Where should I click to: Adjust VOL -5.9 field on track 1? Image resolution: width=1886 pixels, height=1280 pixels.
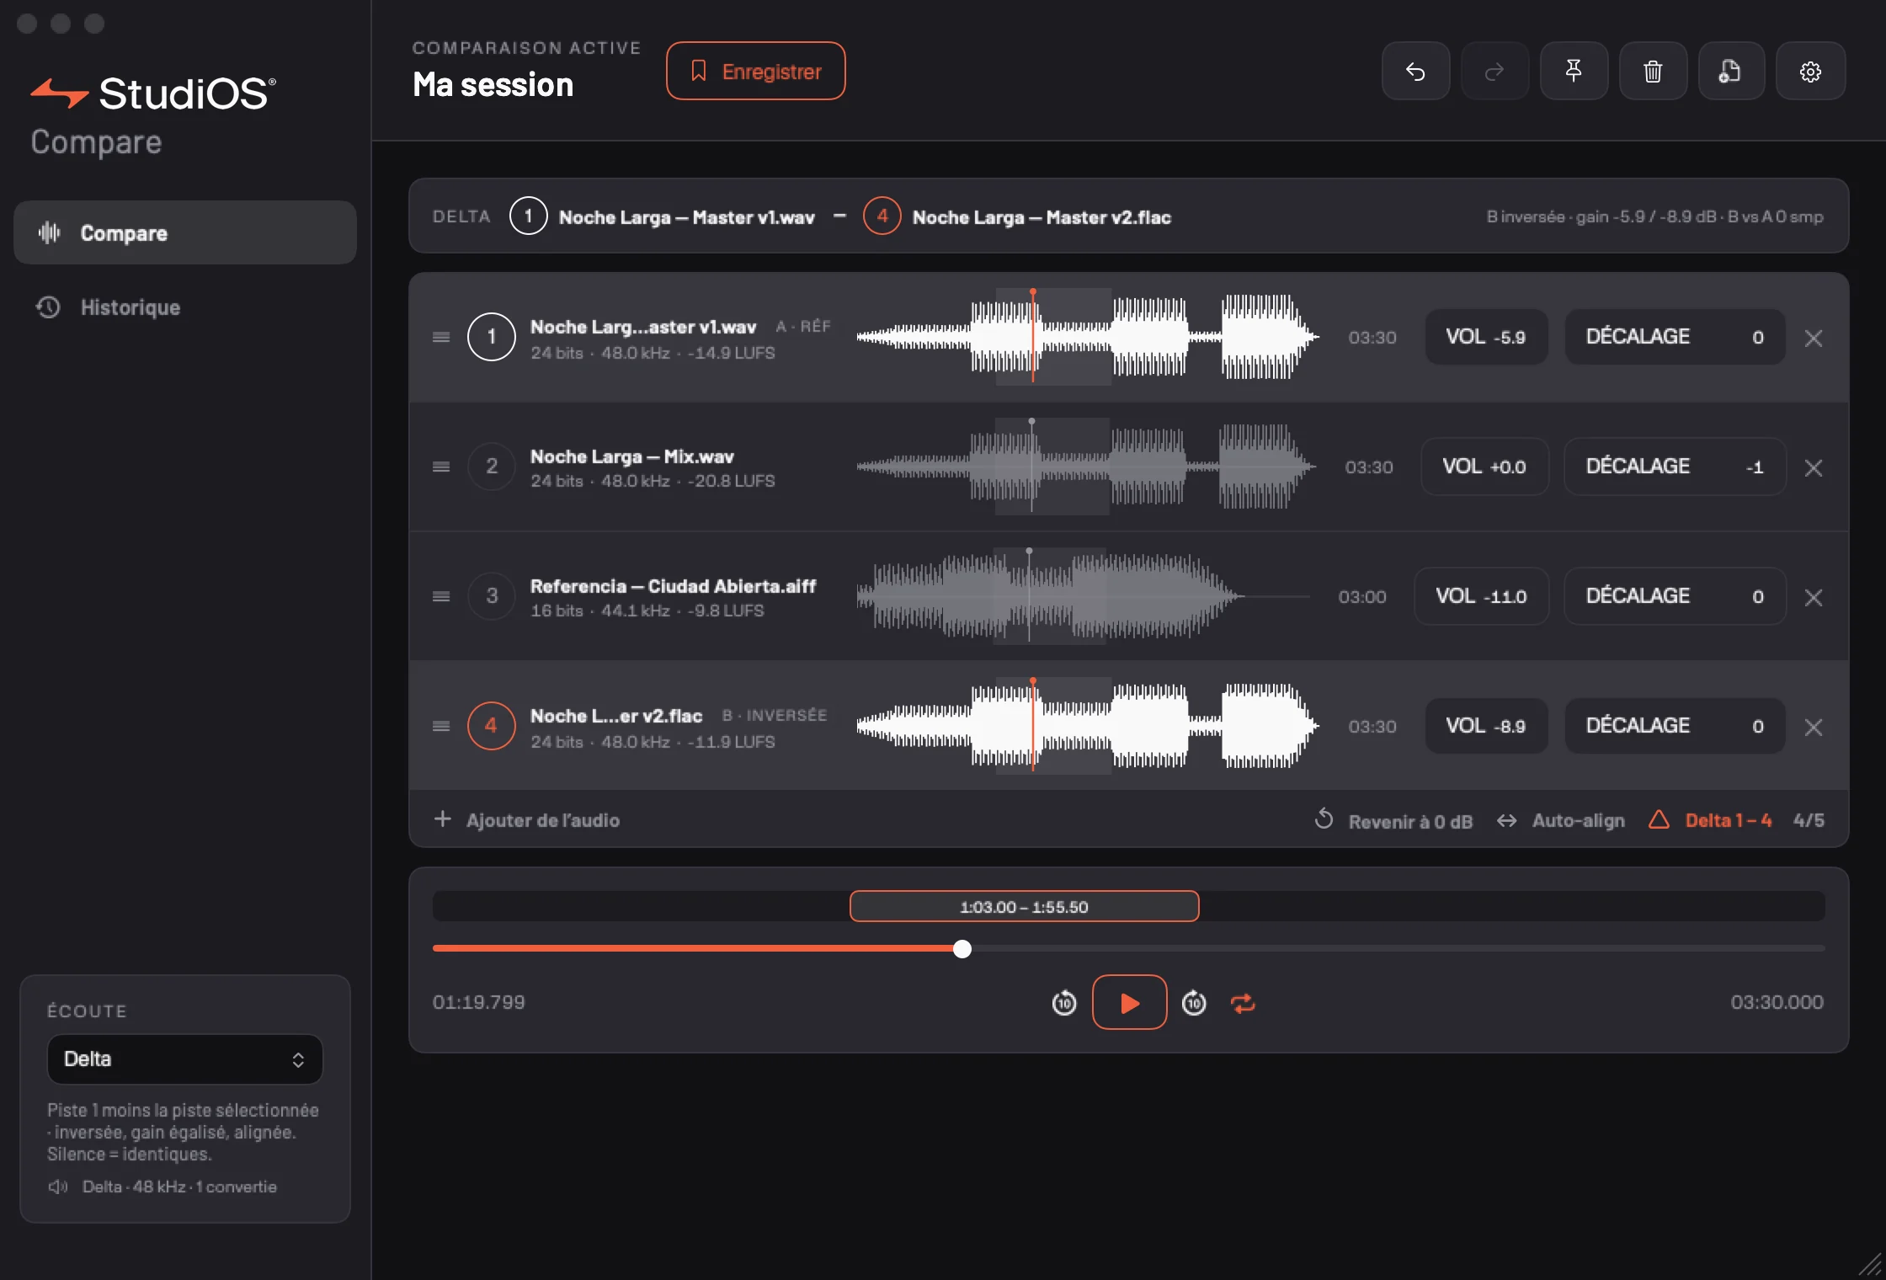pyautogui.click(x=1486, y=337)
